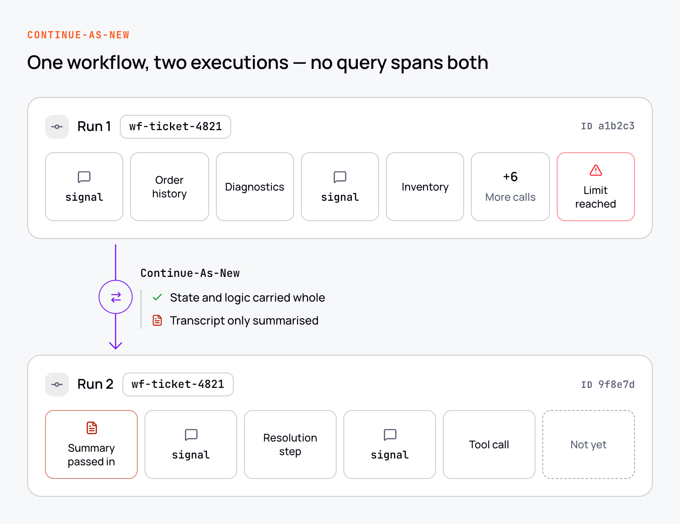Click the second signal chat bubble in Run 1
The height and width of the screenshot is (524, 680).
[340, 177]
